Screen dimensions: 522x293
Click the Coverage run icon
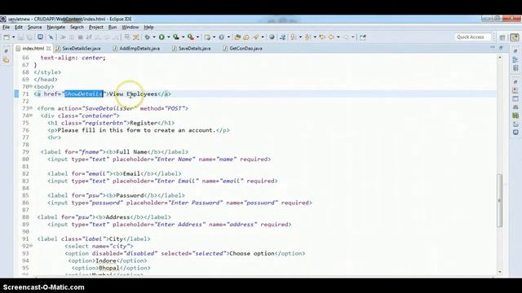(176, 37)
